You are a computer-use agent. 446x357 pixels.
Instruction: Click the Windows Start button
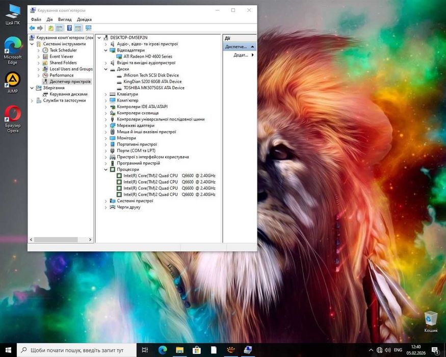pyautogui.click(x=8, y=350)
